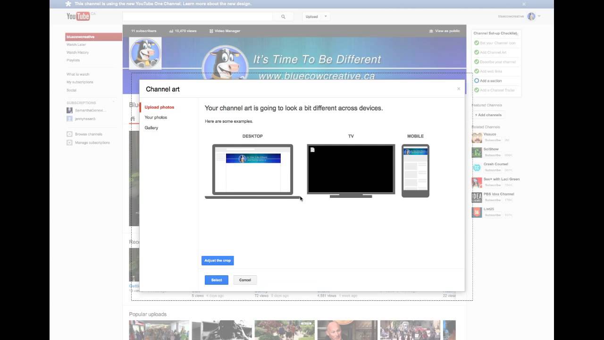Viewport: 604px width, 340px height.
Task: Subscribe to Crash Course!
Action: (493, 170)
